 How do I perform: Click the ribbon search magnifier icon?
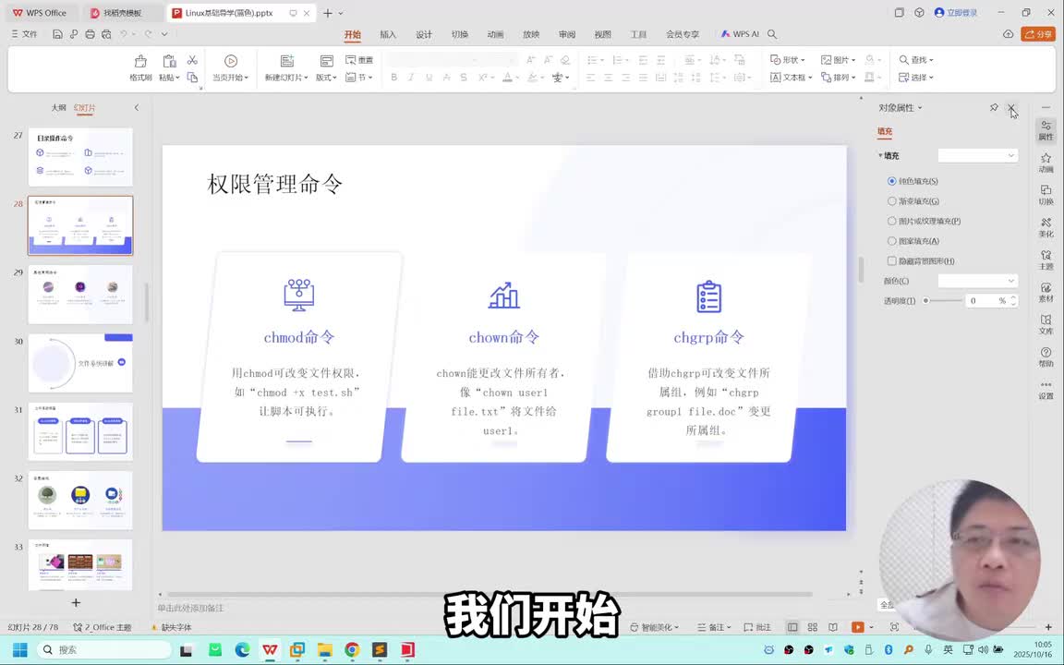coord(772,34)
